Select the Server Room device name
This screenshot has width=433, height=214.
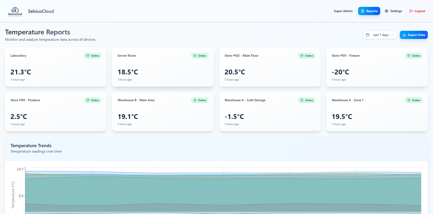click(127, 56)
